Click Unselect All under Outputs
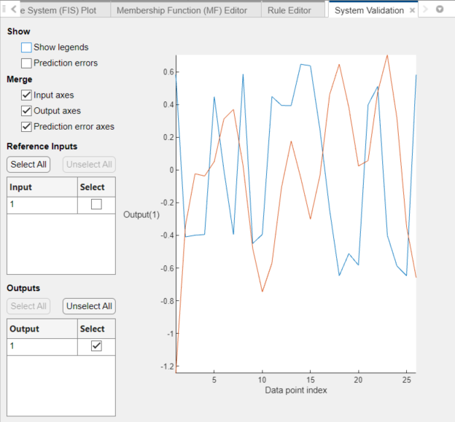 click(x=89, y=306)
